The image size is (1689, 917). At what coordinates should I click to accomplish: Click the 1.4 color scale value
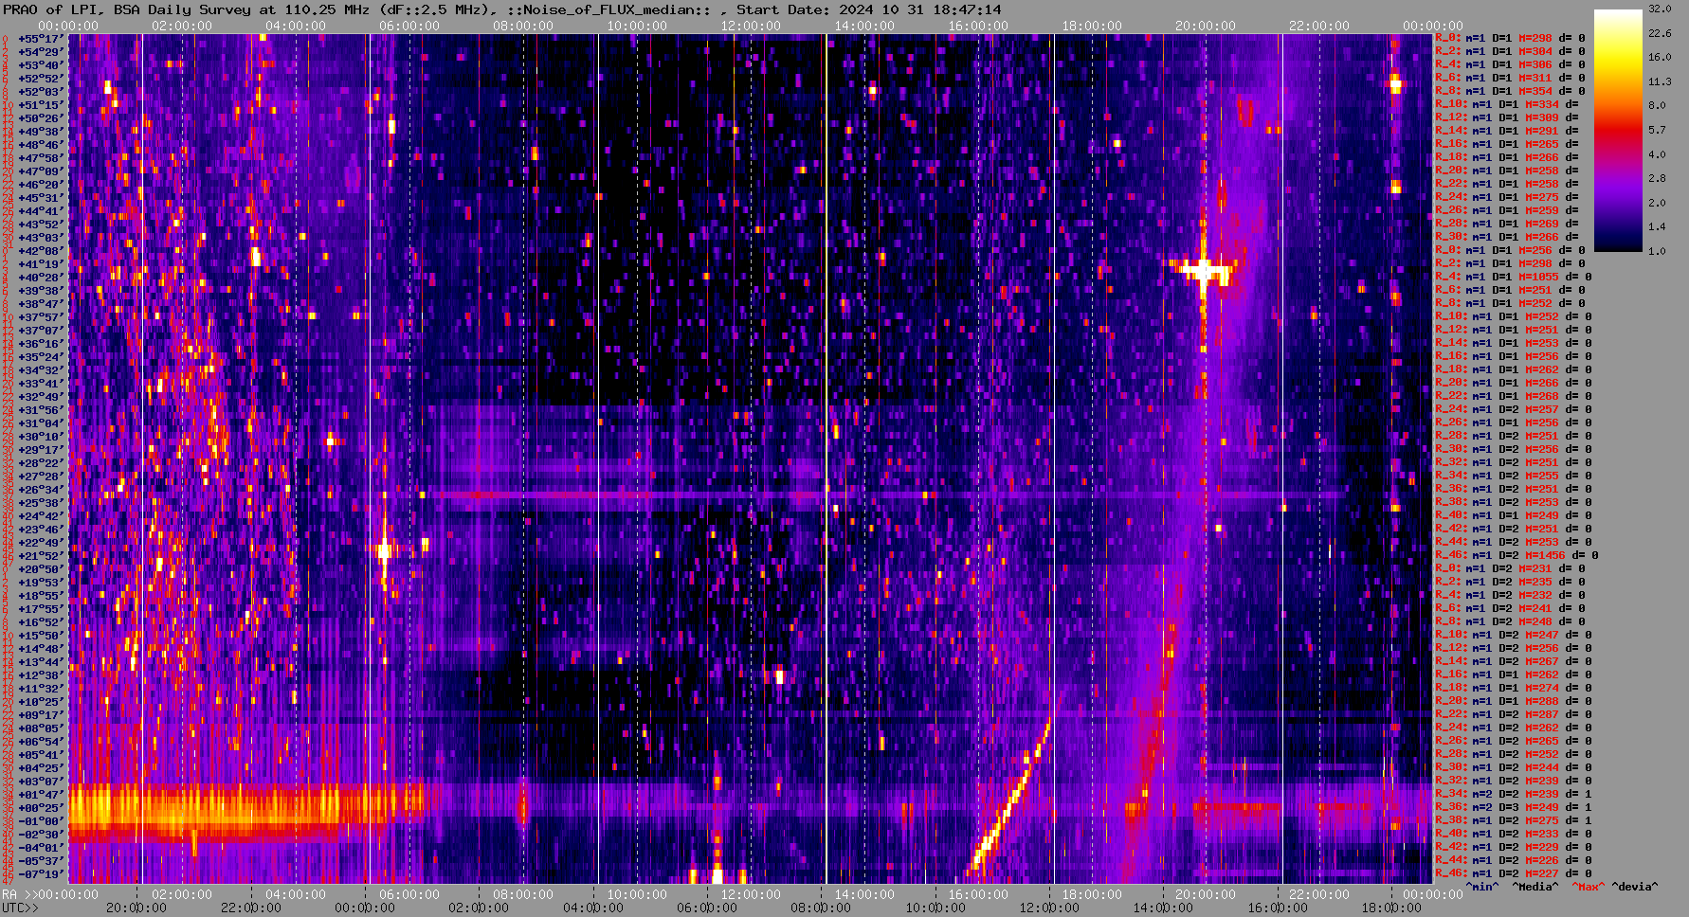1659,226
